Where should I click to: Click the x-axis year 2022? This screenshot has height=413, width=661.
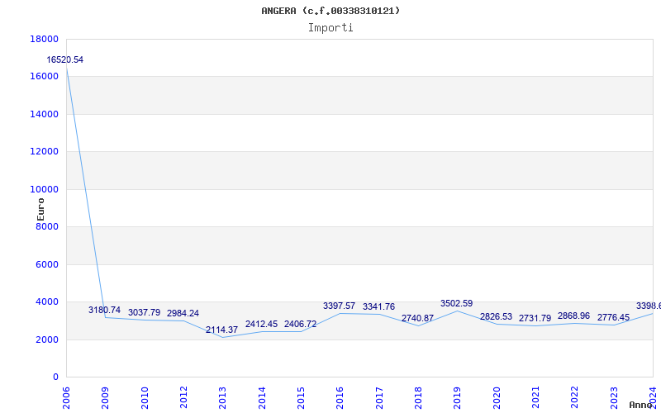coord(575,398)
